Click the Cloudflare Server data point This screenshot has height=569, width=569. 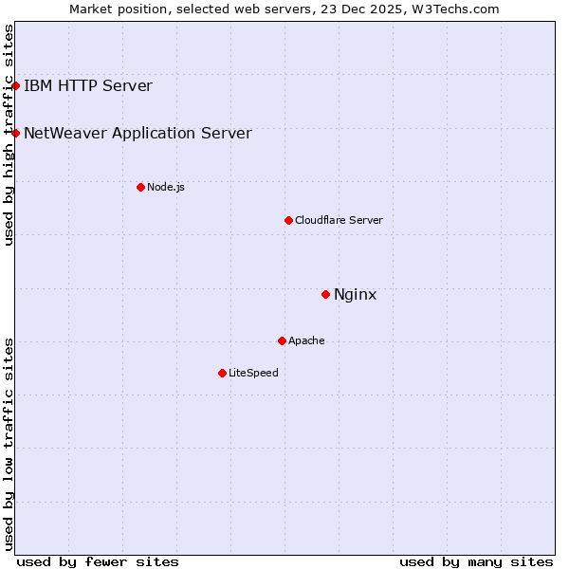point(288,220)
